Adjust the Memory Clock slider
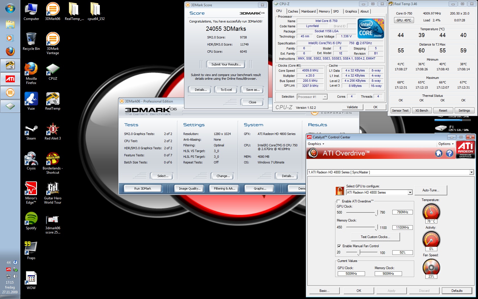The width and height of the screenshot is (478, 299). 376,228
